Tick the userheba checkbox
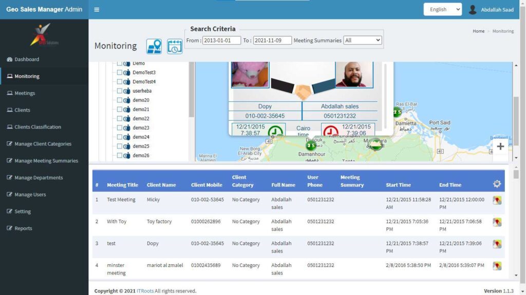 pyautogui.click(x=119, y=91)
